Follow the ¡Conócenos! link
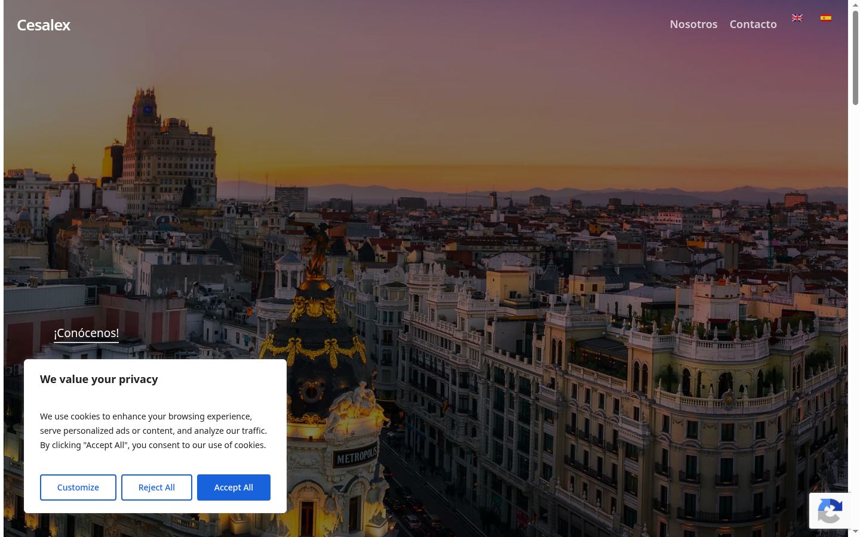860x537 pixels. [86, 333]
